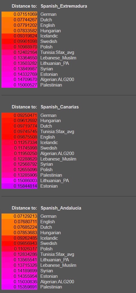Click distance value 0.09262485
The width and height of the screenshot is (136, 293).
click(25, 238)
